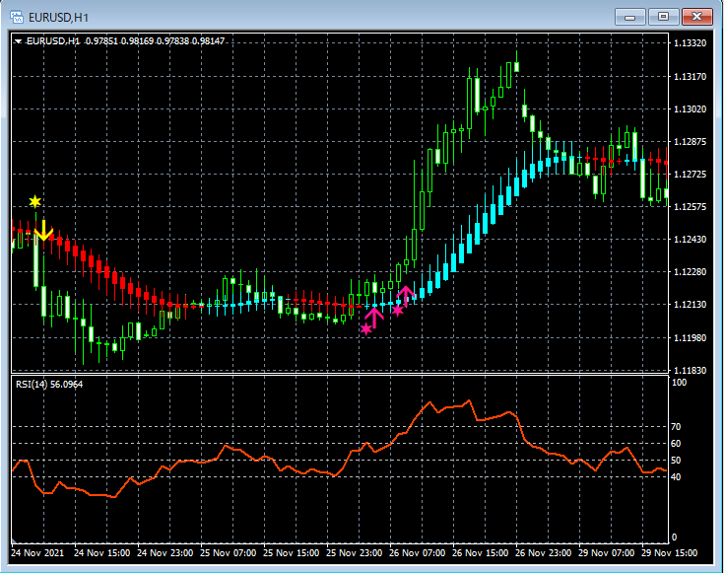This screenshot has height=573, width=725.
Task: Click the 29 Nov 15:00 time label
Action: 669,552
